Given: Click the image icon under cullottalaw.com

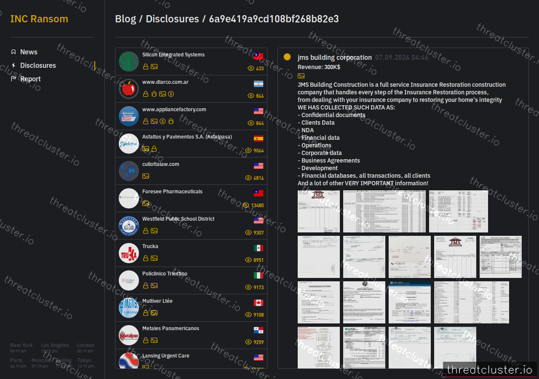Looking at the screenshot, I should click(x=146, y=176).
